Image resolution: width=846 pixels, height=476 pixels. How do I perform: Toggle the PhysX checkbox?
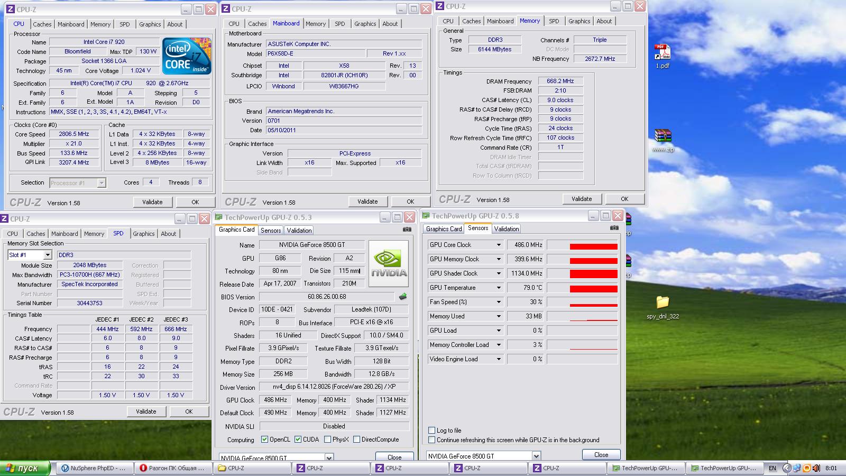(x=328, y=440)
